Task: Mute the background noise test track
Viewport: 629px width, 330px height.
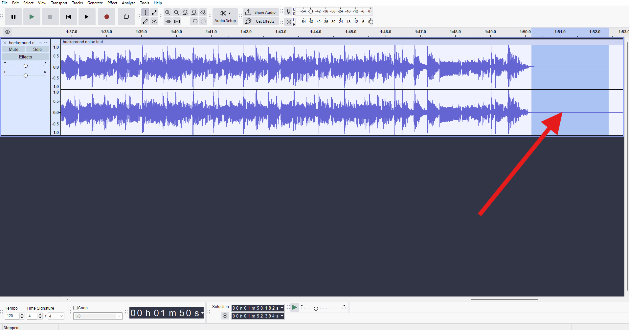Action: pyautogui.click(x=13, y=49)
